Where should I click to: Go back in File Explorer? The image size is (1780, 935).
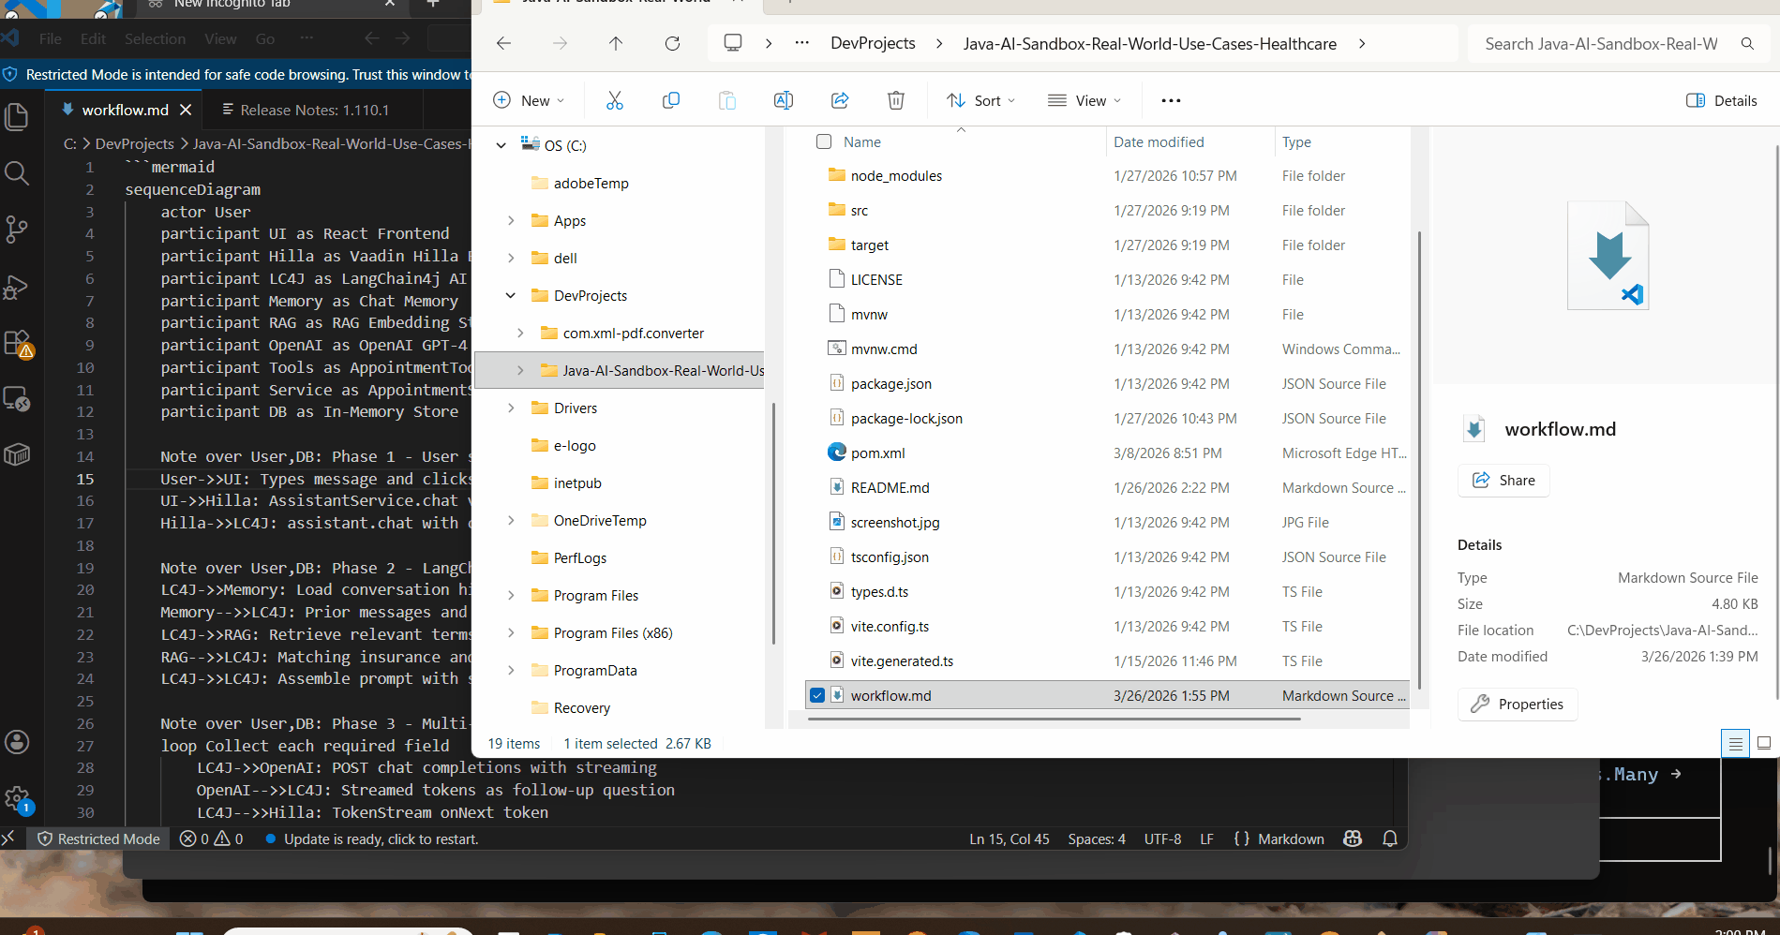[503, 43]
